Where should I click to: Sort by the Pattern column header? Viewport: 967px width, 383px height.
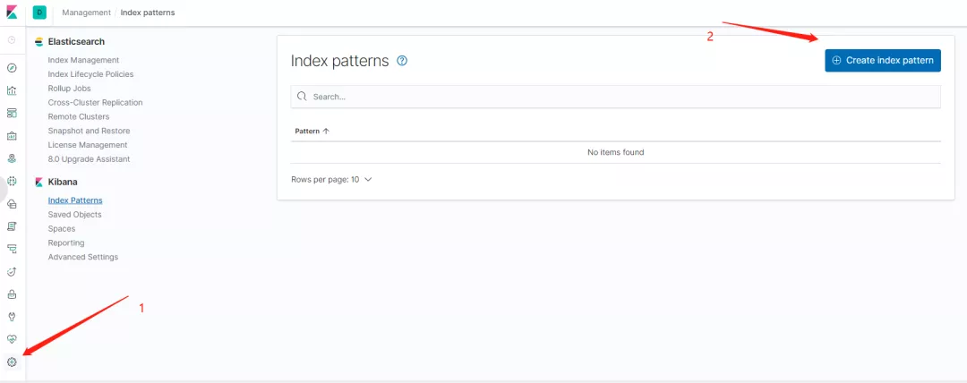coord(312,132)
